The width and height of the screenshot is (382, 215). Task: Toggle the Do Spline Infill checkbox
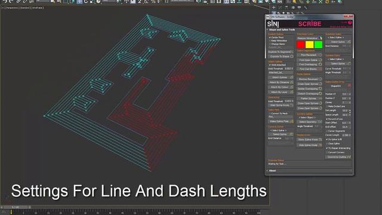(326, 139)
